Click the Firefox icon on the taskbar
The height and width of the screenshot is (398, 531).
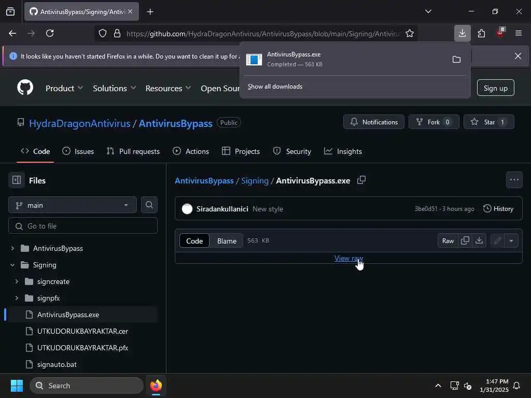point(156,386)
